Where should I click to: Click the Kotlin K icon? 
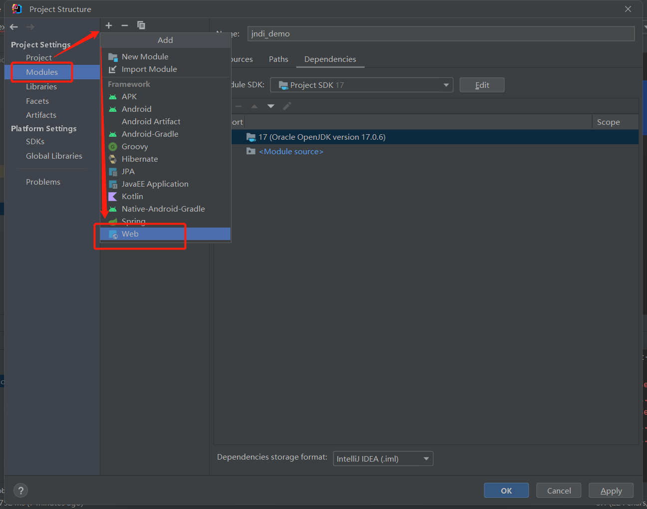[113, 197]
